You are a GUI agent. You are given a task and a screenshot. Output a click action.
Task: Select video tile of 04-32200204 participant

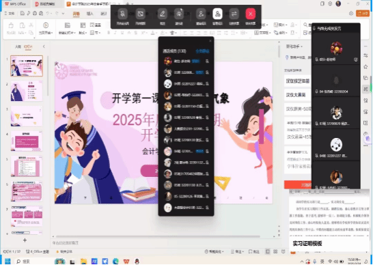click(x=336, y=81)
